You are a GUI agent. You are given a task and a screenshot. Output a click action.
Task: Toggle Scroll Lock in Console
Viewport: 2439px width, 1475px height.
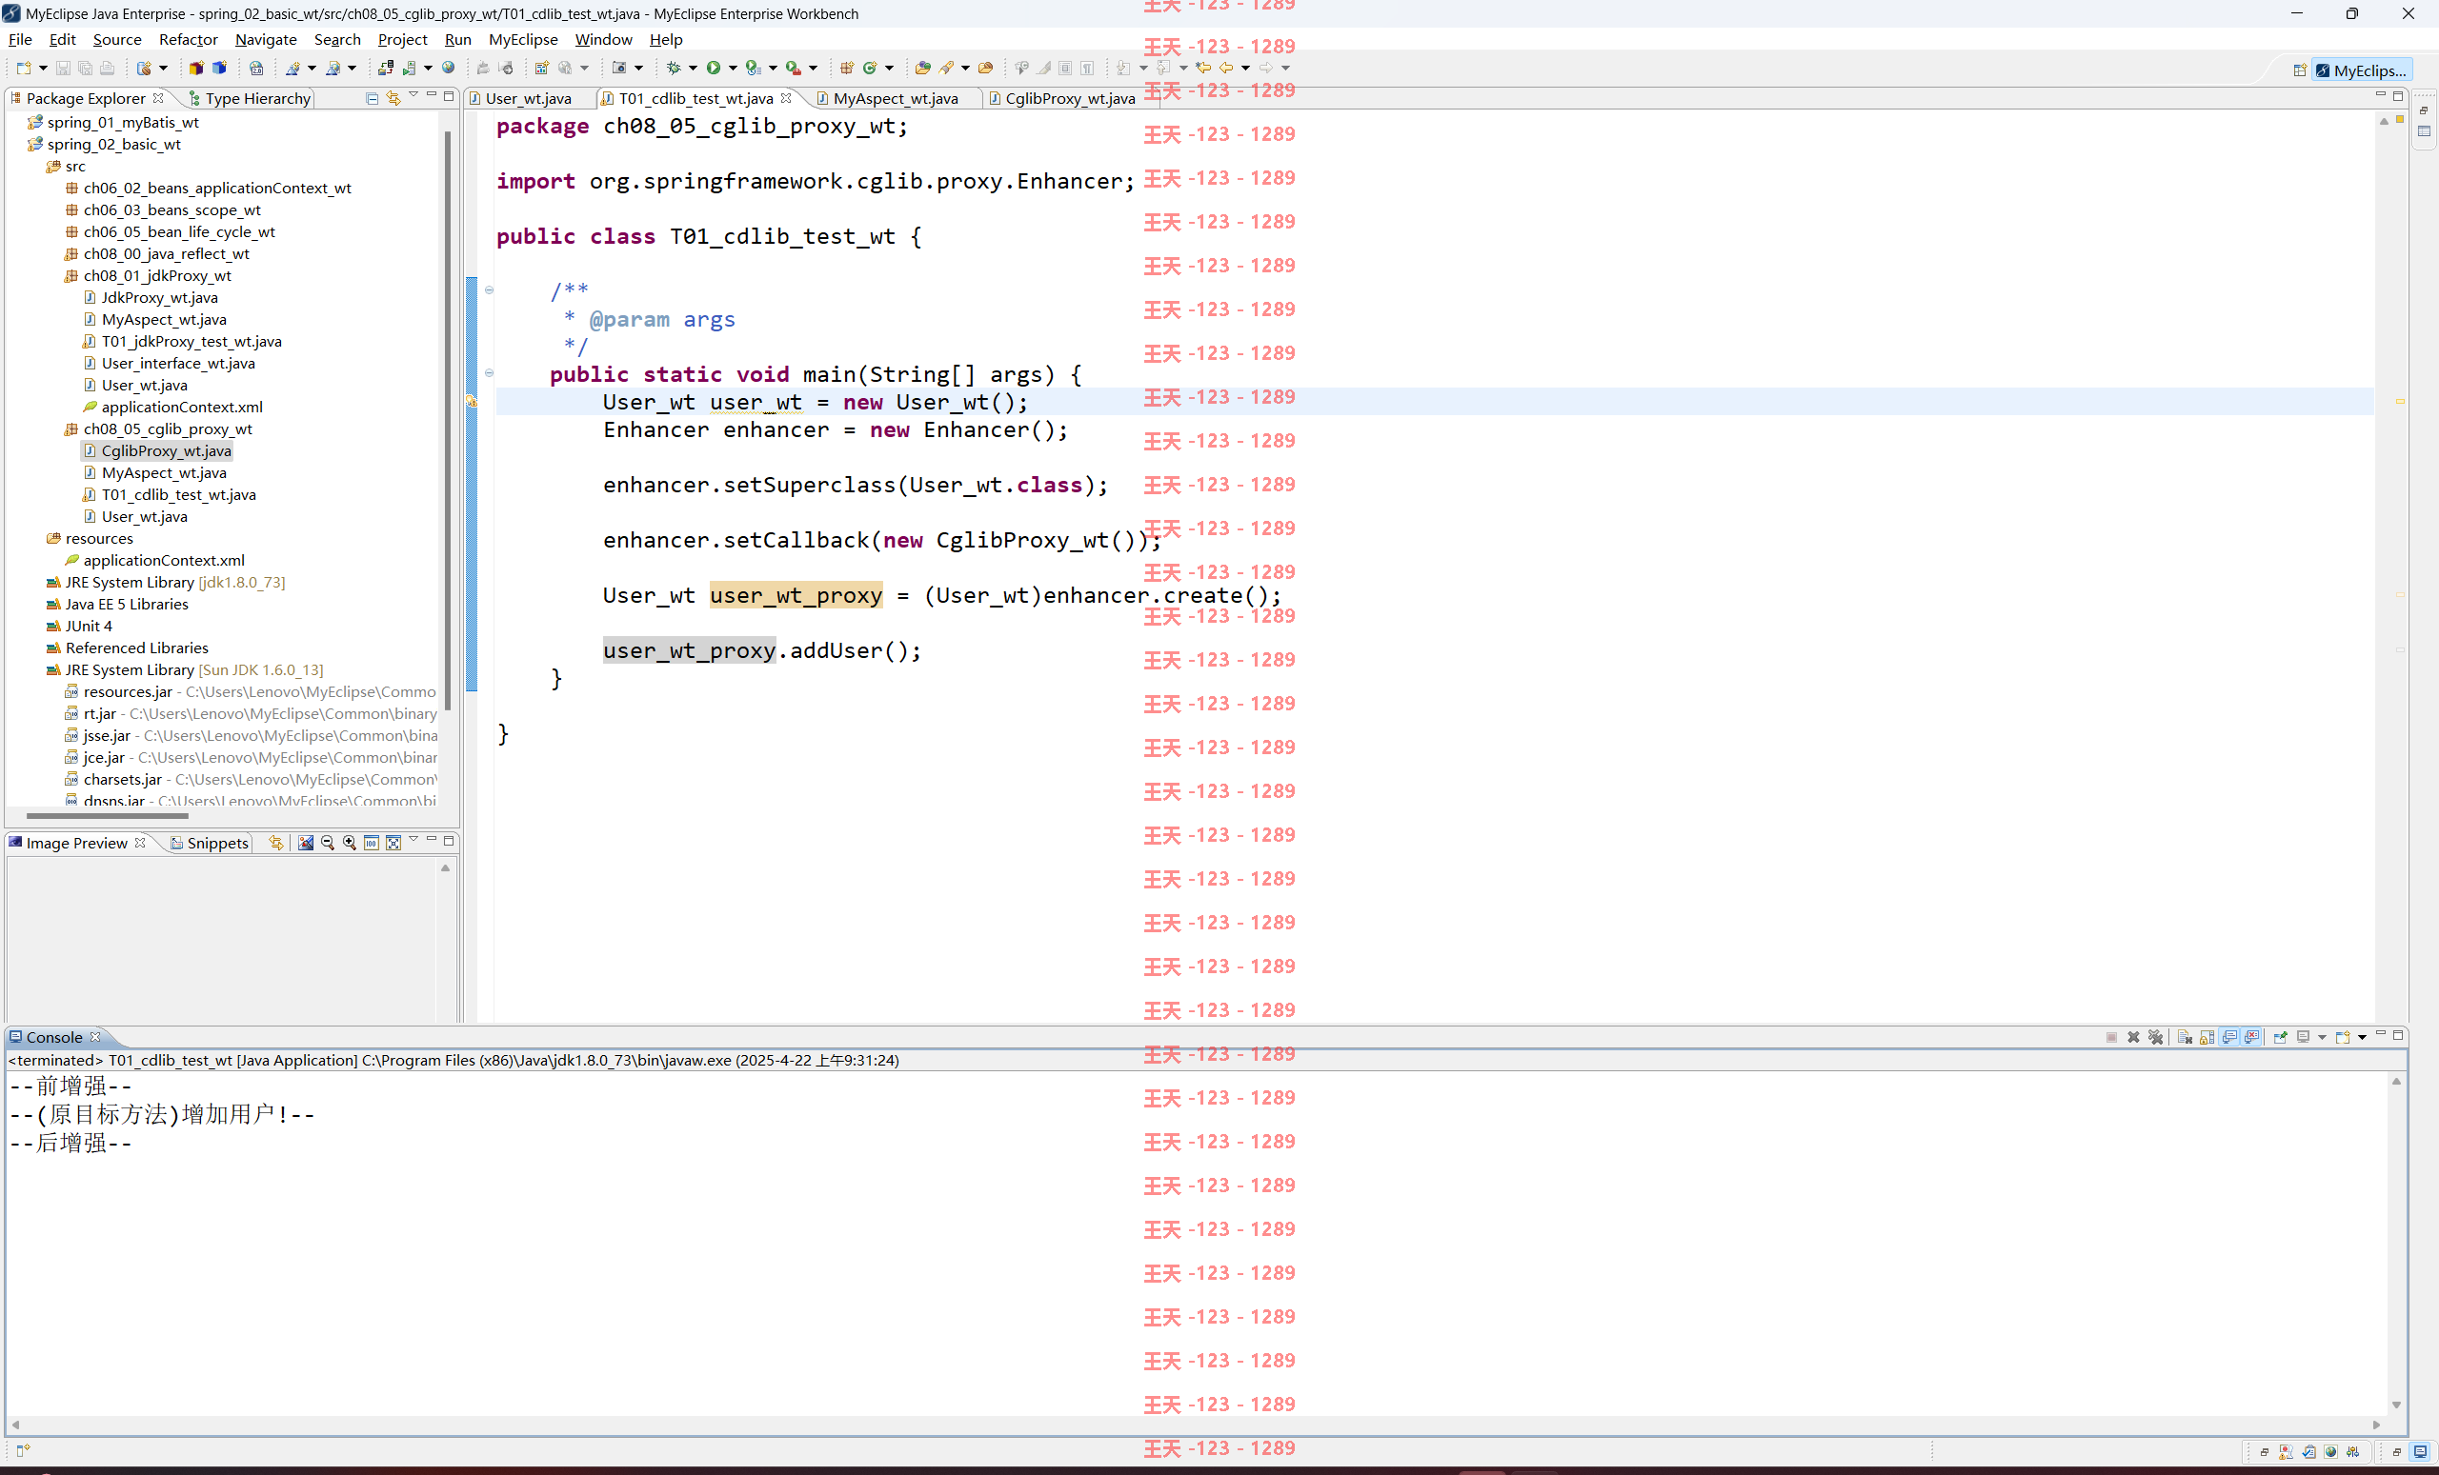point(2207,1037)
